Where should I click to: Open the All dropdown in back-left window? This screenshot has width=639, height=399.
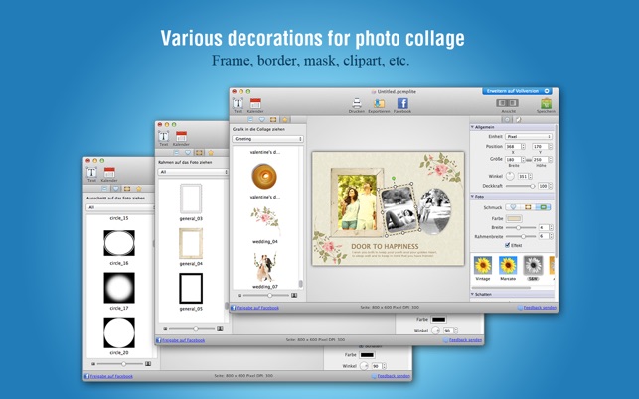tap(120, 207)
